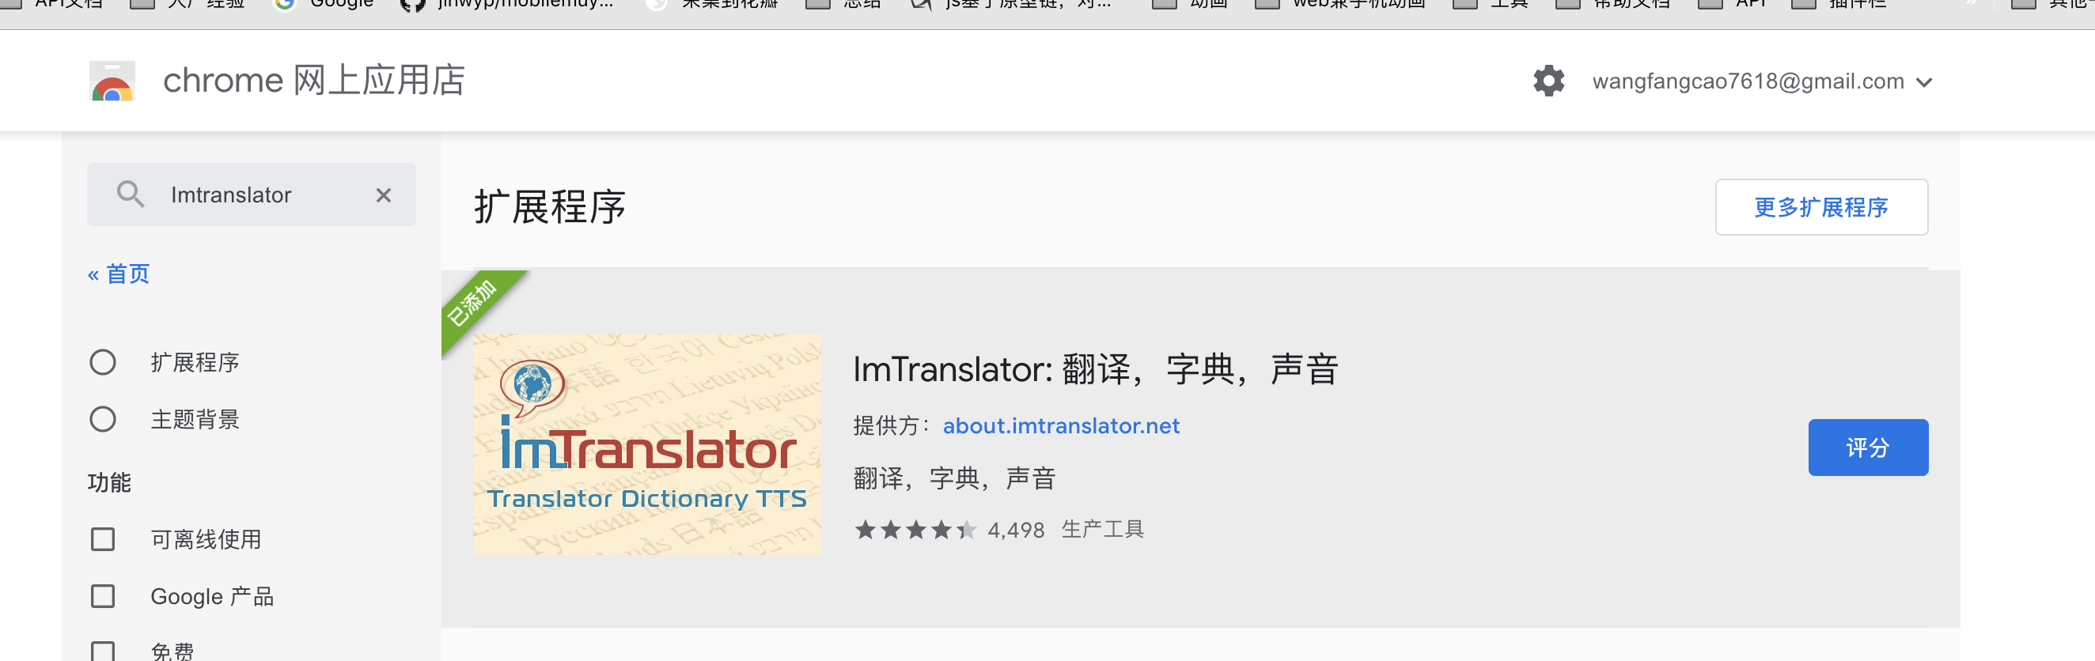Click the chrome 网上应用店 title
This screenshot has width=2095, height=661.
point(314,81)
